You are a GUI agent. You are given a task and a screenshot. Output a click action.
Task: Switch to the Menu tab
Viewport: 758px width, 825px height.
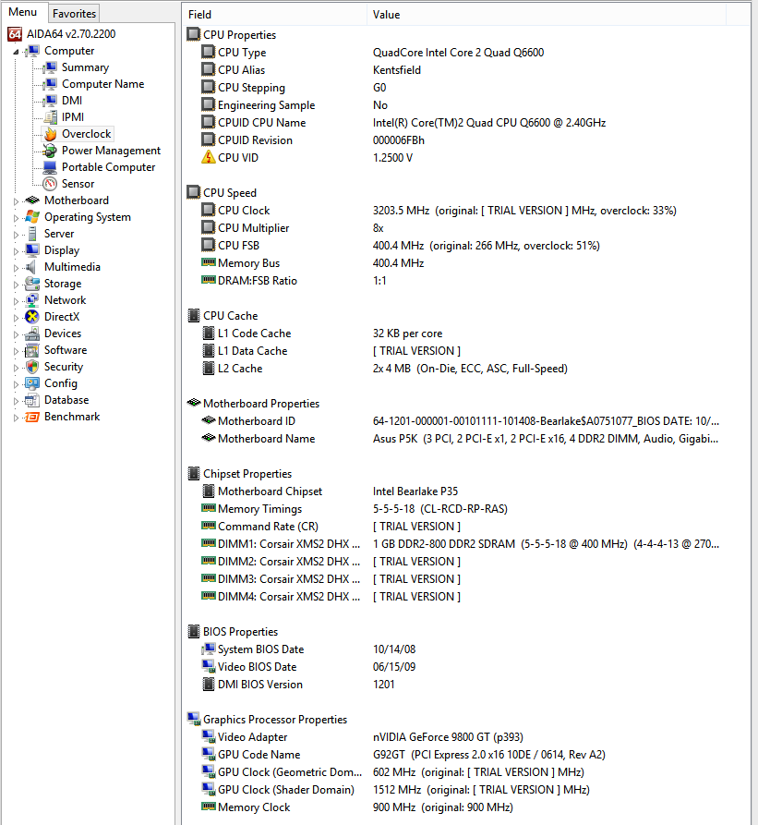pyautogui.click(x=23, y=12)
